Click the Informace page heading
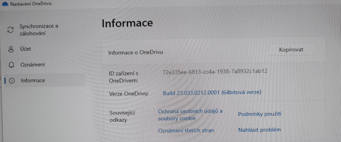This screenshot has height=142, width=341. click(127, 23)
